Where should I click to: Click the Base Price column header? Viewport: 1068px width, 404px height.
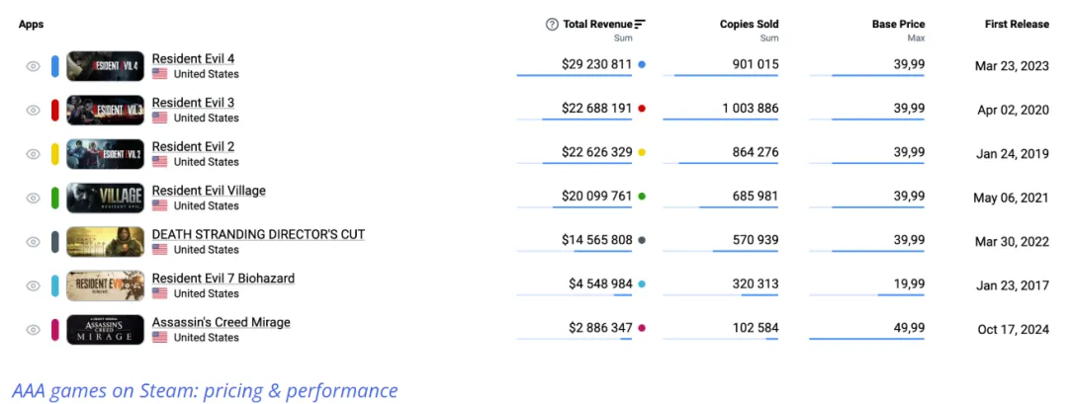coord(898,25)
